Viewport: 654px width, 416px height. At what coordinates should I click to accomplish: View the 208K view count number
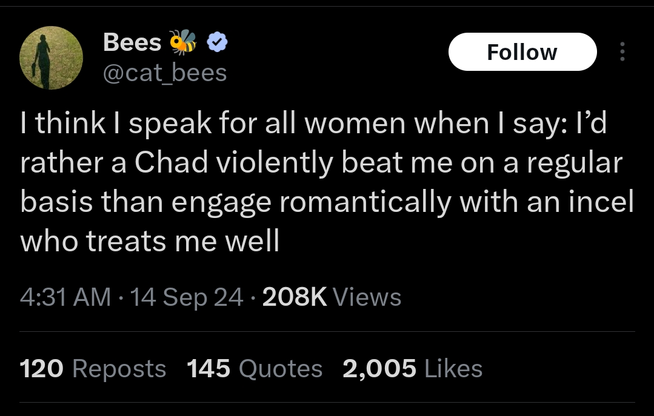295,297
